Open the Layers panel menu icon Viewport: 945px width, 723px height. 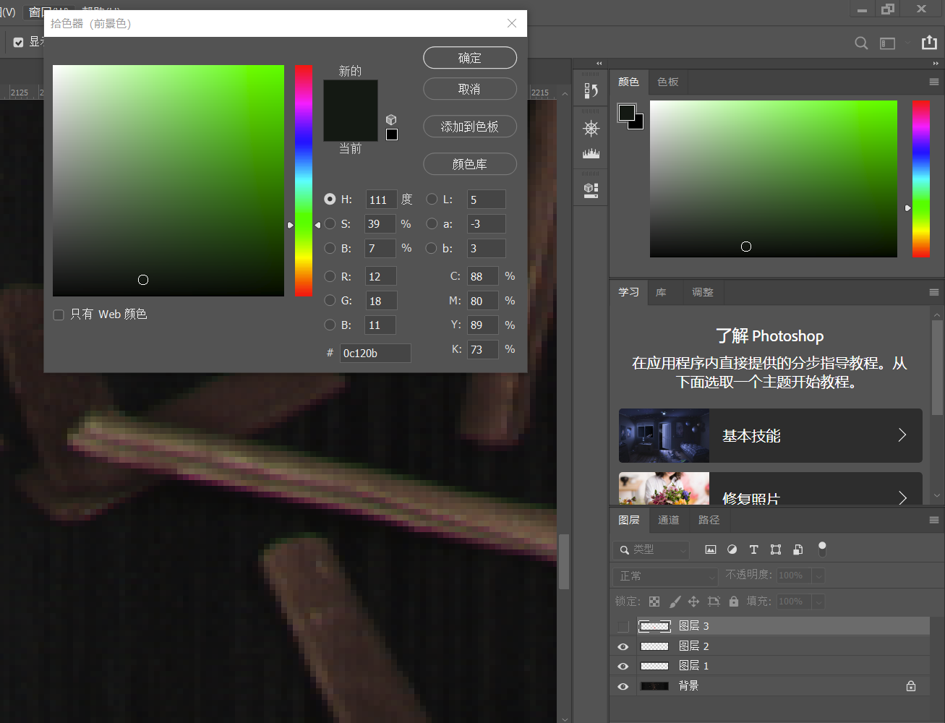[934, 520]
